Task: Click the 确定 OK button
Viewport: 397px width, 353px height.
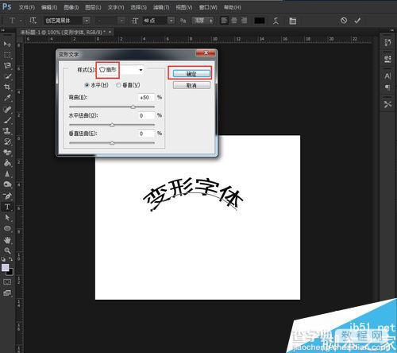Action: [x=191, y=74]
